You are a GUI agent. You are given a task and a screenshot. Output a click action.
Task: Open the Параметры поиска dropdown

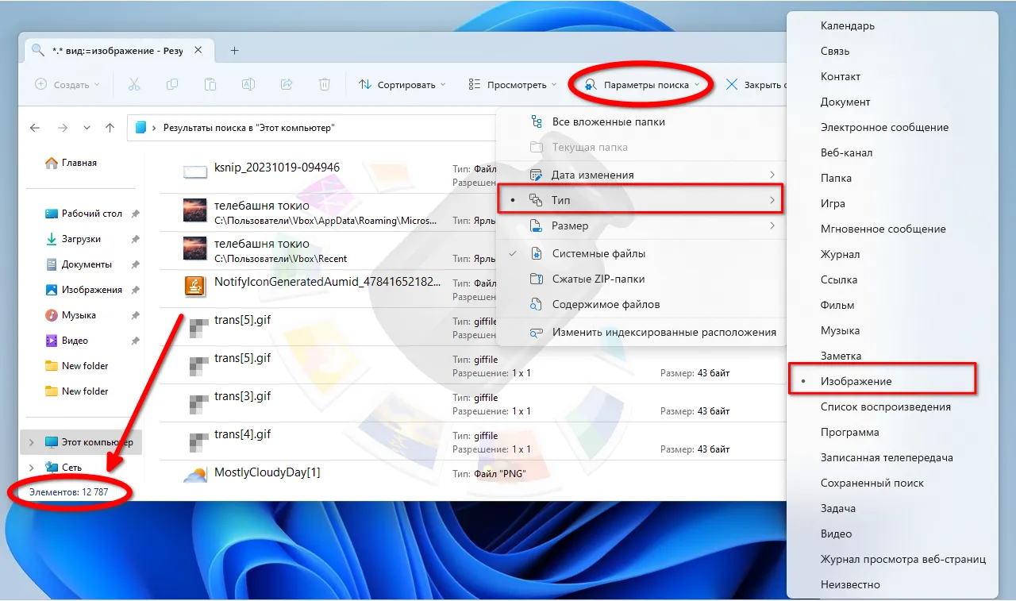(643, 85)
